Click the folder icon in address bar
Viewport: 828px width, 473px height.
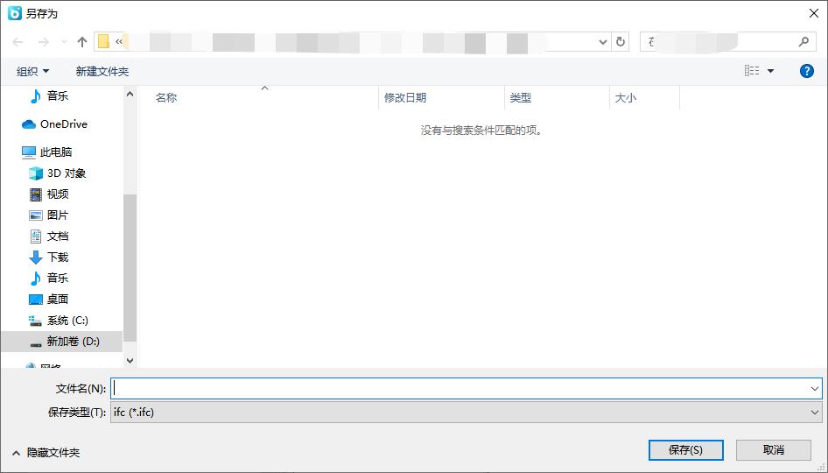pos(104,41)
